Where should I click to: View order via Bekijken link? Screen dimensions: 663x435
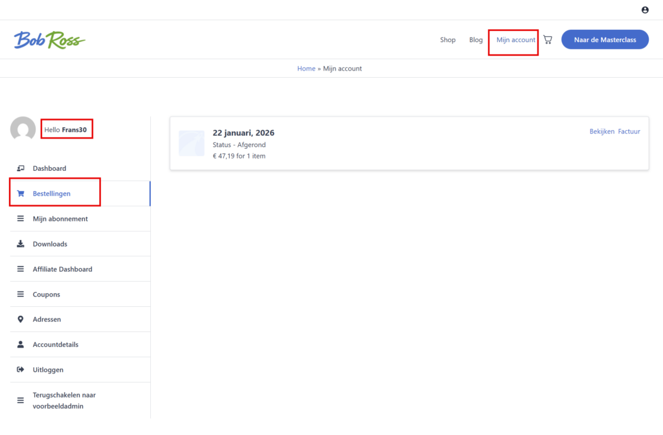click(601, 131)
